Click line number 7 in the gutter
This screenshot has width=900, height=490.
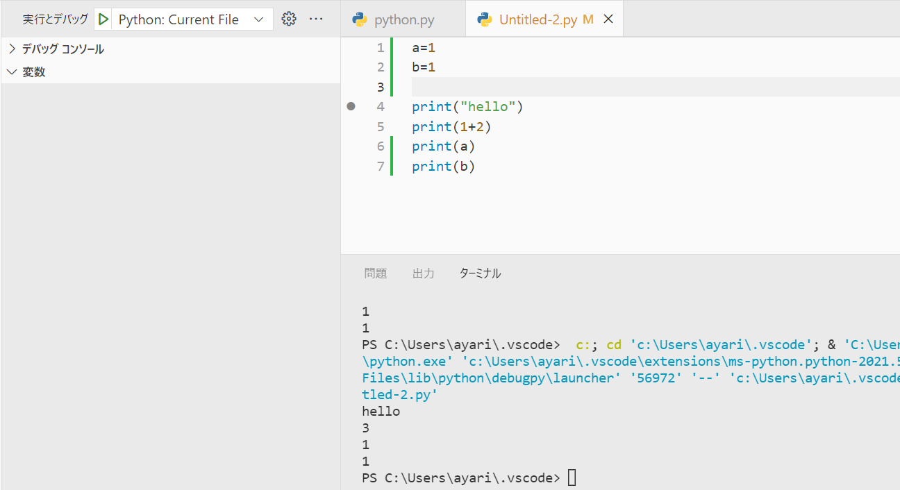click(380, 167)
